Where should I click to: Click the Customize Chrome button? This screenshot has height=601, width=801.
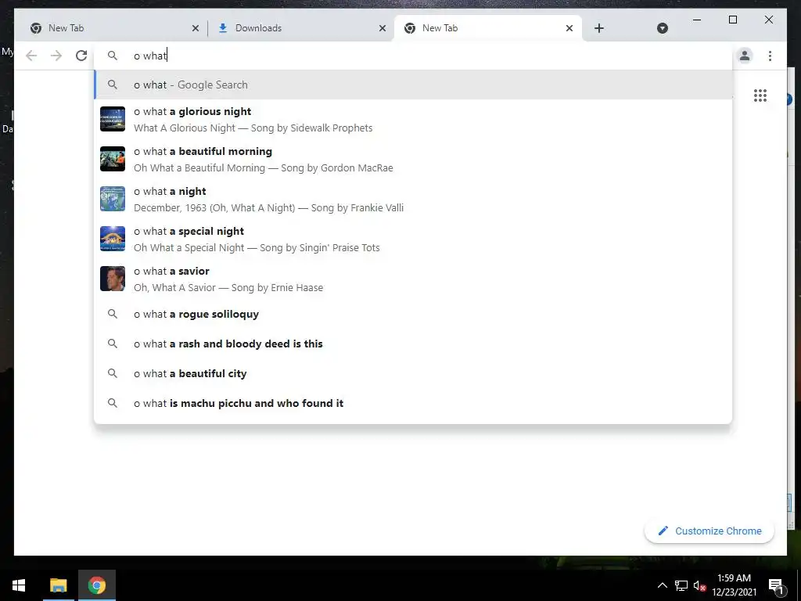pyautogui.click(x=709, y=531)
